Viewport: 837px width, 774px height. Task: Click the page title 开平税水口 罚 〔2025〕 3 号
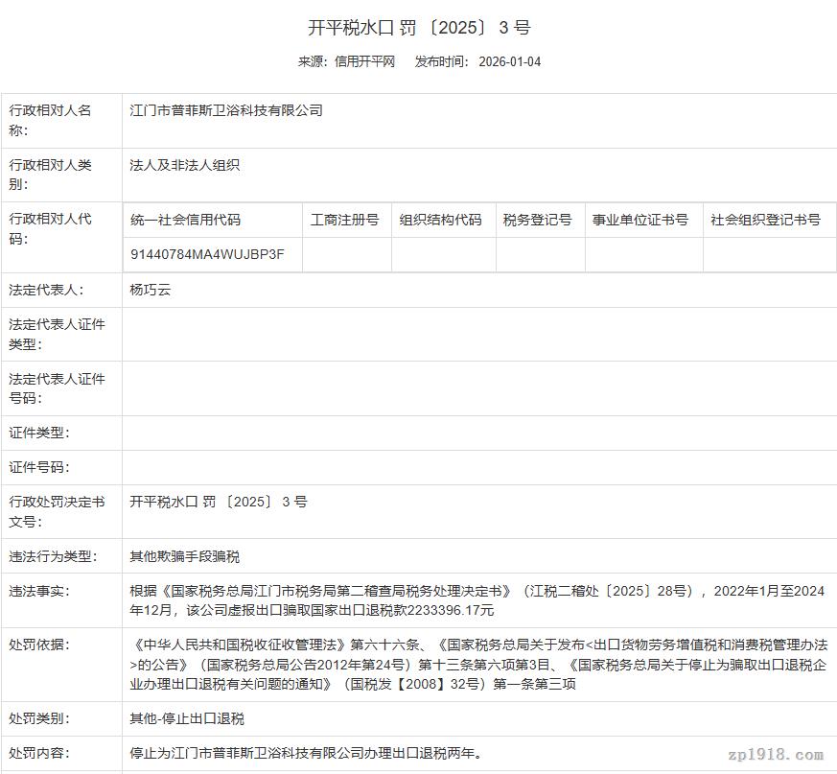[x=418, y=27]
